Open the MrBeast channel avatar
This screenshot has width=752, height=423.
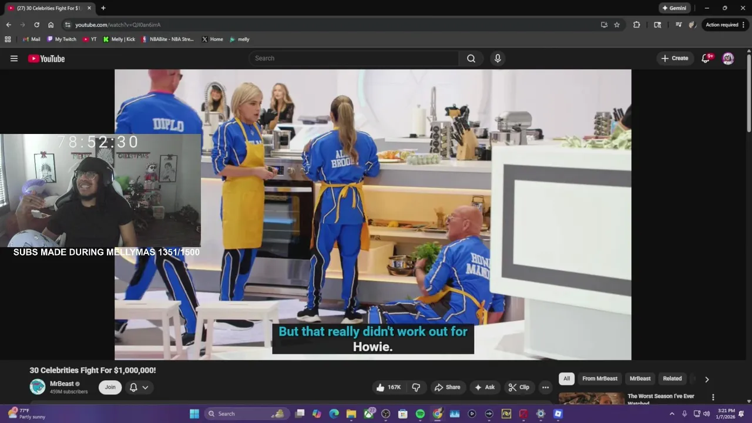click(38, 387)
